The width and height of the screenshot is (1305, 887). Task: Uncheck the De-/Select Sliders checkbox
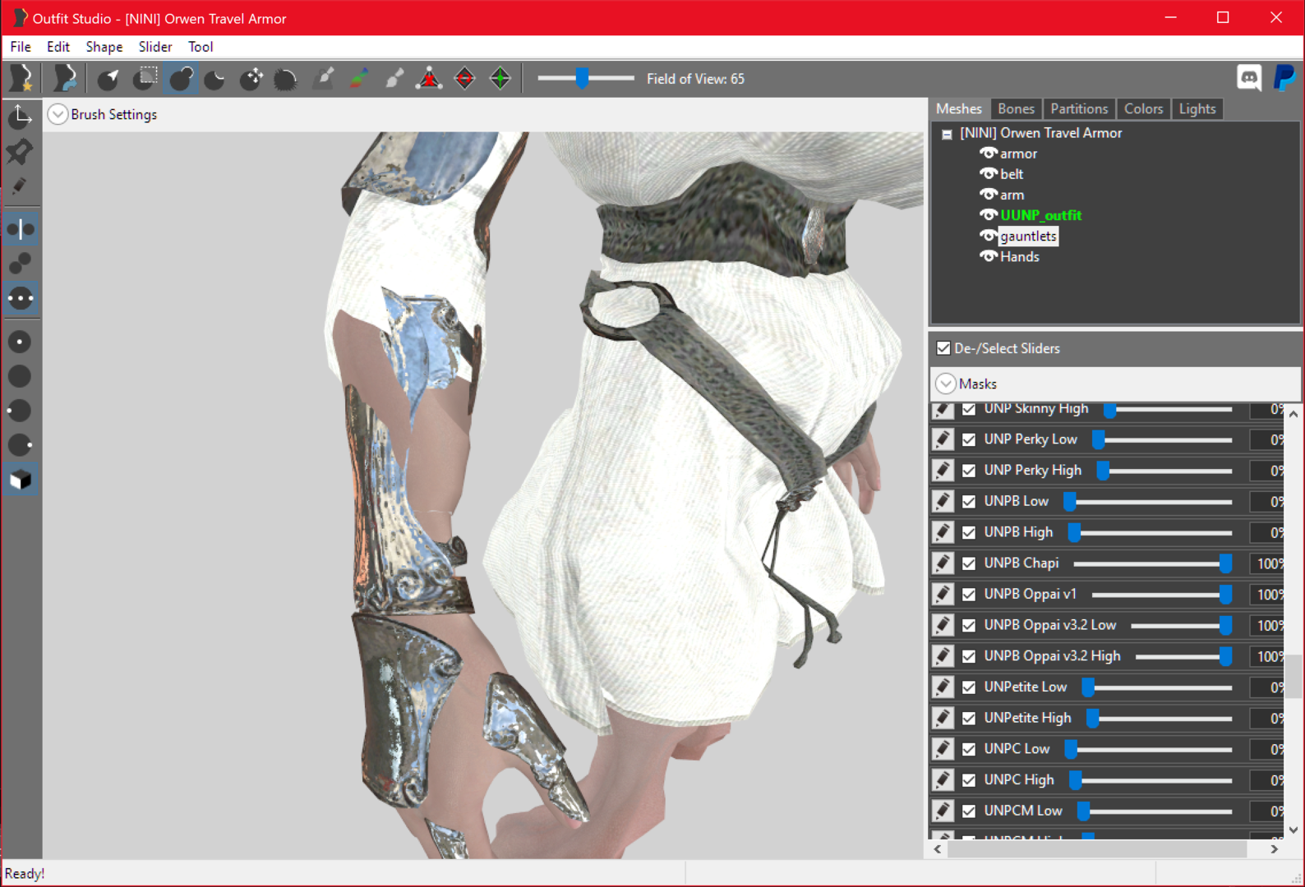tap(944, 348)
